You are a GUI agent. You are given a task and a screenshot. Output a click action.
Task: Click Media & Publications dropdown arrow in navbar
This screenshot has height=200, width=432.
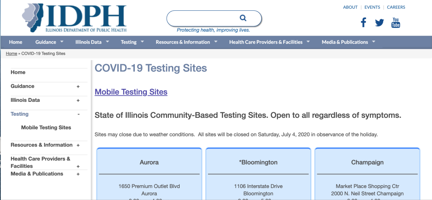(x=374, y=42)
